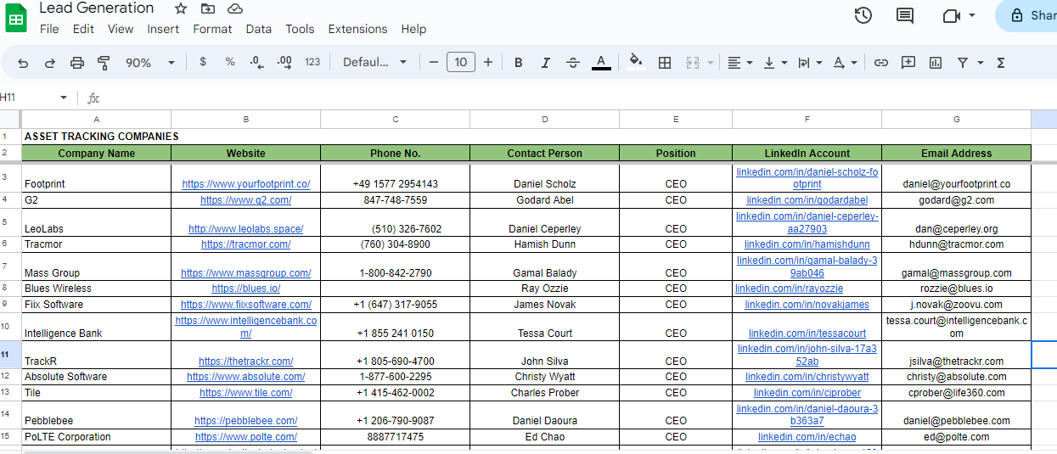Open the View menu
Viewport: 1057px width, 454px height.
[121, 29]
